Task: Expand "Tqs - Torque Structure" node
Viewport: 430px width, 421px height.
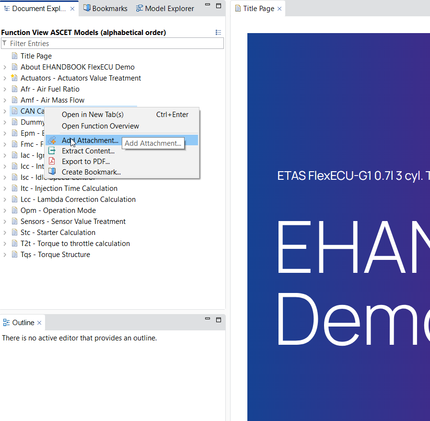Action: pos(4,254)
